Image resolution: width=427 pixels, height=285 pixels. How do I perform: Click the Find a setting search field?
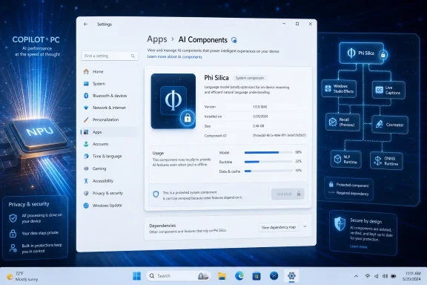point(110,56)
